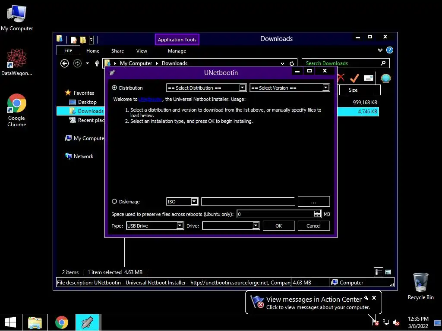Go up one folder level

click(x=97, y=63)
